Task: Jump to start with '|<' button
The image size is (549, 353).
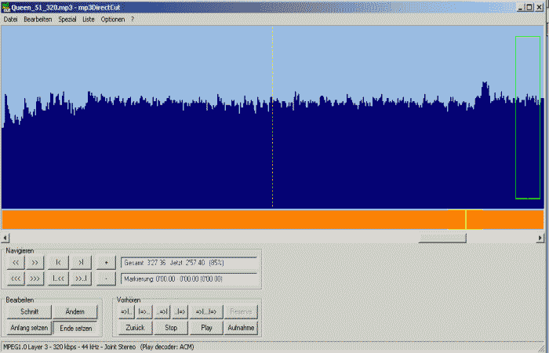Action: [59, 262]
